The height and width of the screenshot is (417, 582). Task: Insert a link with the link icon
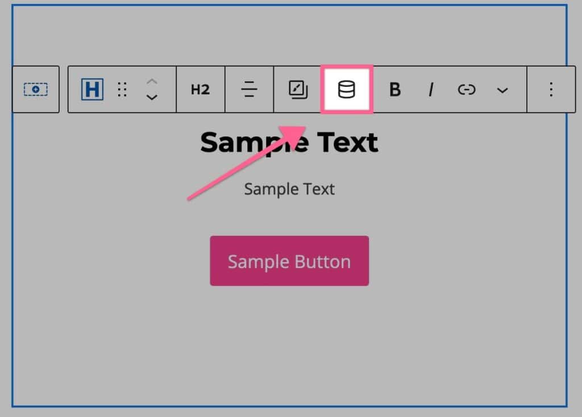click(x=466, y=89)
